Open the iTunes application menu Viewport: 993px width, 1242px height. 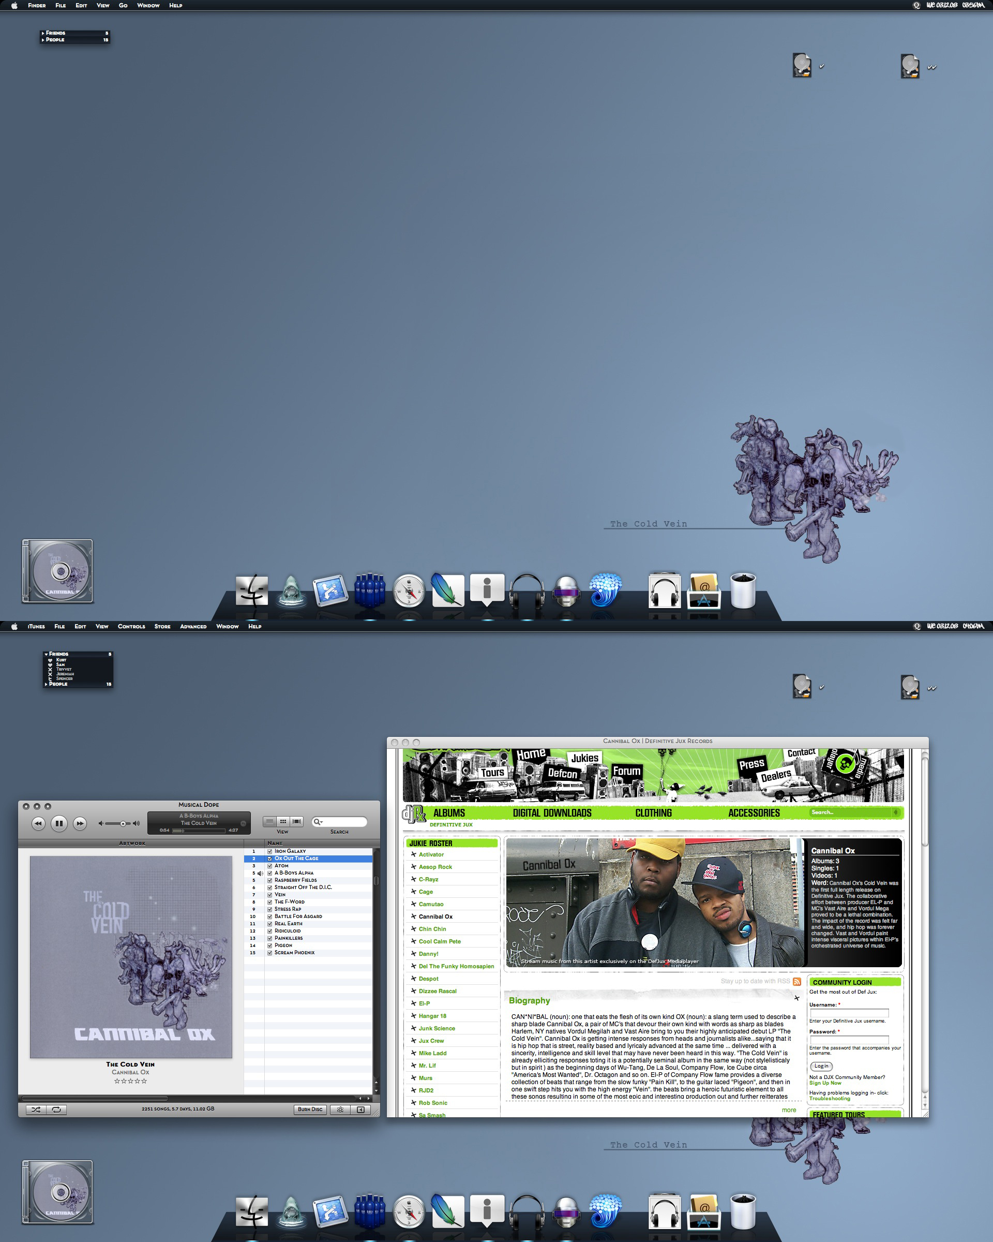click(36, 626)
